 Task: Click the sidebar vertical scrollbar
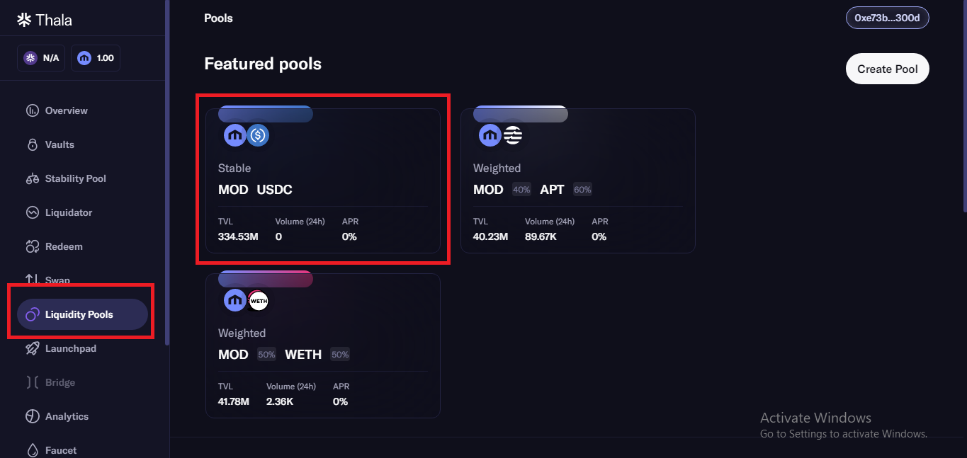click(167, 172)
